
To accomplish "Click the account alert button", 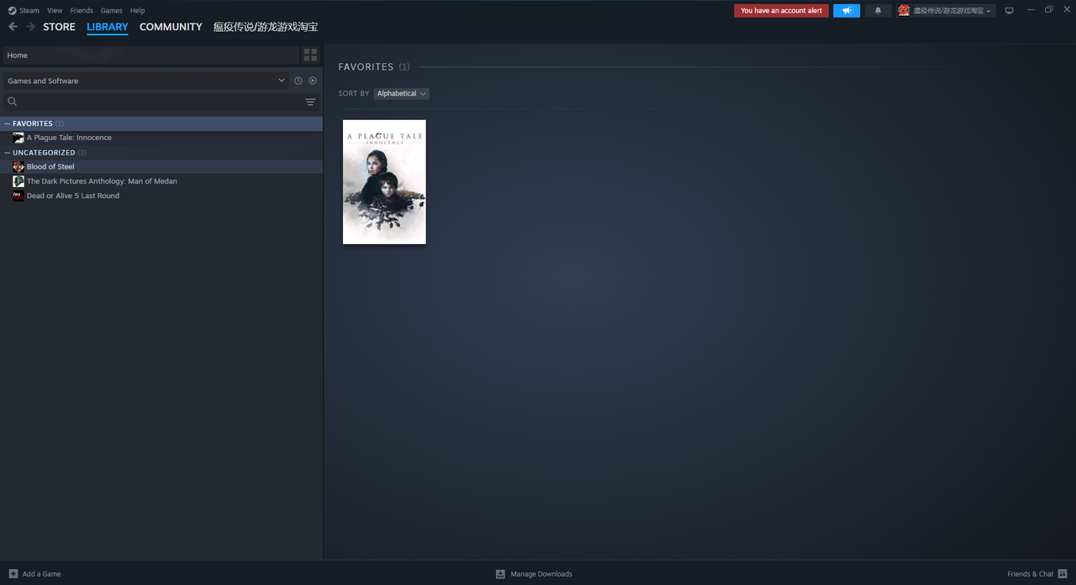I will (x=782, y=11).
